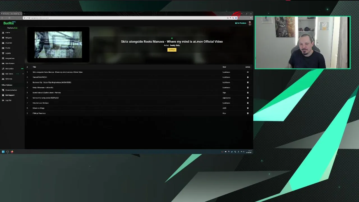Open the Referrals sidebar icon
The image size is (359, 202).
click(3, 79)
